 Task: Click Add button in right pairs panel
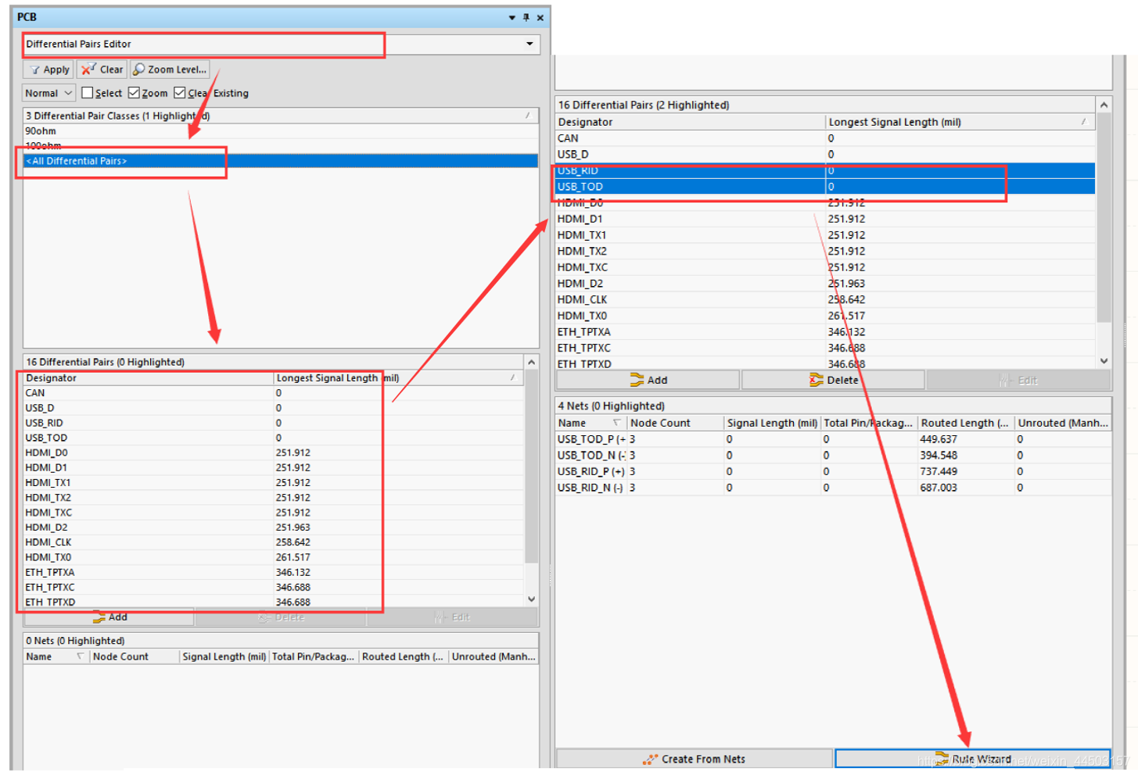(x=648, y=381)
